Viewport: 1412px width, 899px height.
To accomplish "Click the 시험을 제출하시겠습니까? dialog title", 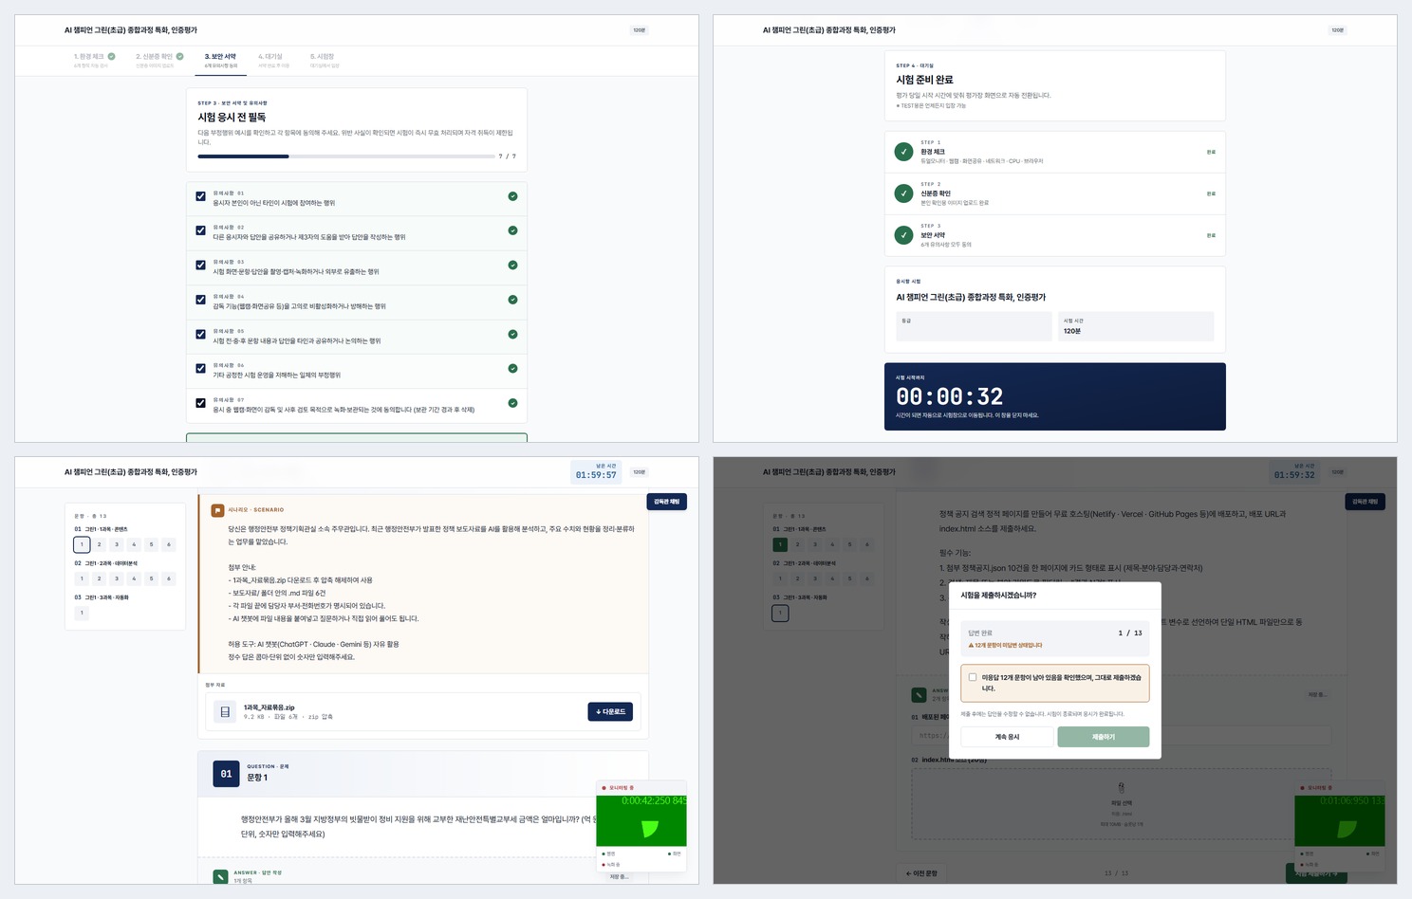I will click(x=998, y=596).
